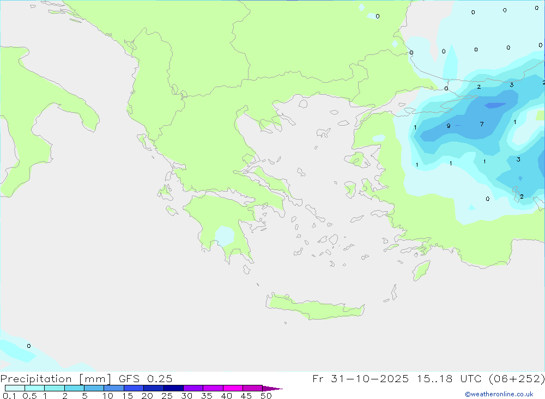
Task: Click the 30–35 mm violet legend swatch
Action: [193, 388]
